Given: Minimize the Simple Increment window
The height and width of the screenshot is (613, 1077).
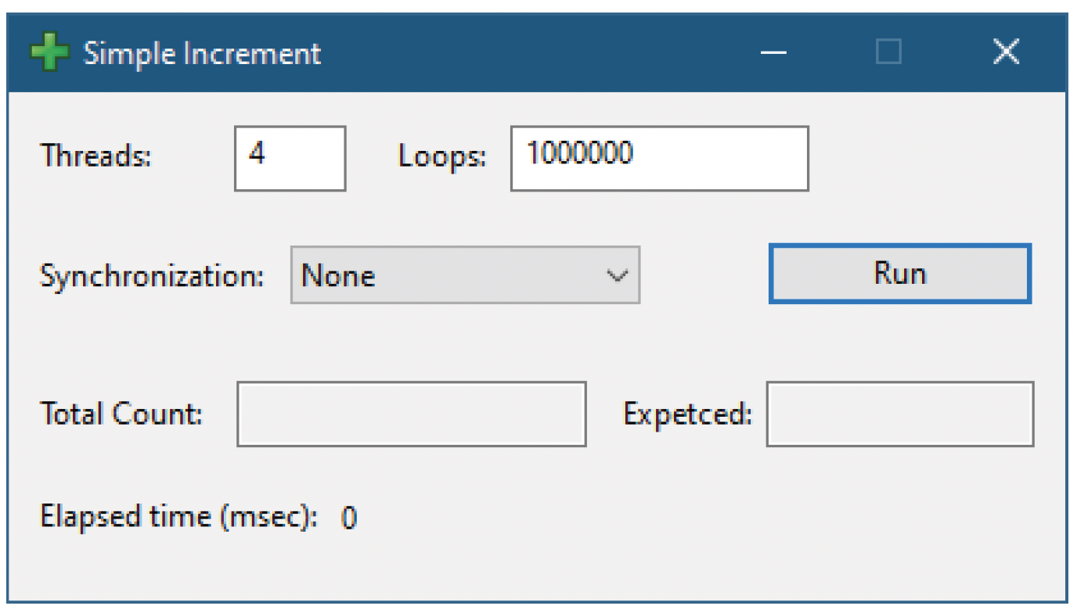Looking at the screenshot, I should [773, 53].
